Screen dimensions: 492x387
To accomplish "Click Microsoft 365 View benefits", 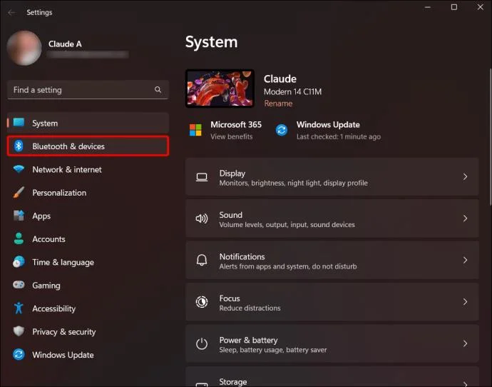I will [x=231, y=136].
